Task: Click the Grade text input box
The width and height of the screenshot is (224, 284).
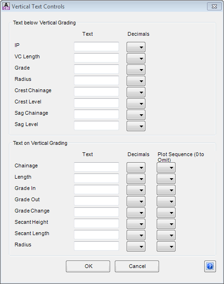Action: [96, 69]
